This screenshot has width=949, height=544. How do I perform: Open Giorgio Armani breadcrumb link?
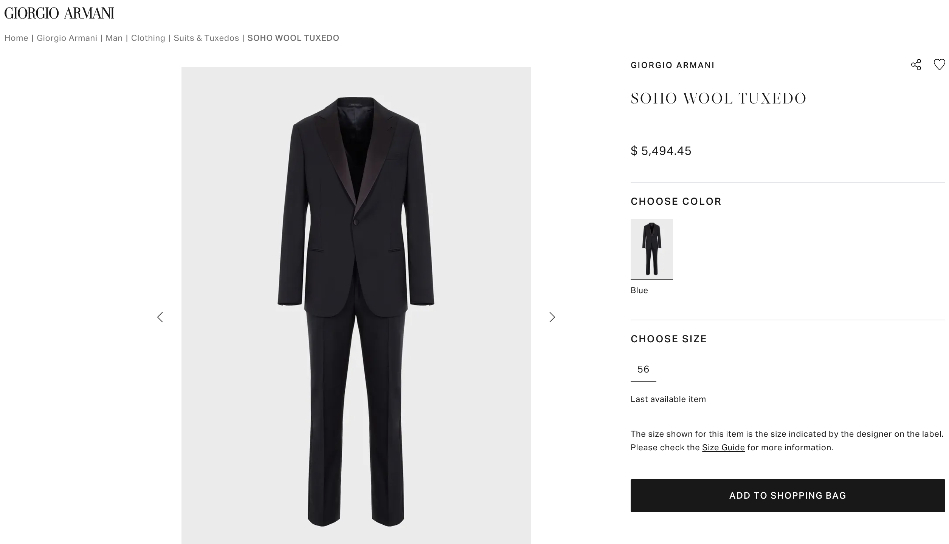coord(67,38)
